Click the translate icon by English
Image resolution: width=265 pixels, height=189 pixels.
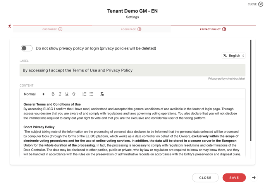(x=225, y=56)
